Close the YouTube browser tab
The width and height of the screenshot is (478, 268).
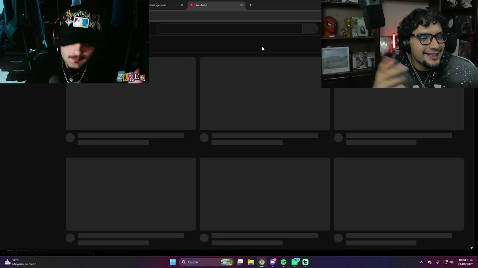coord(241,5)
